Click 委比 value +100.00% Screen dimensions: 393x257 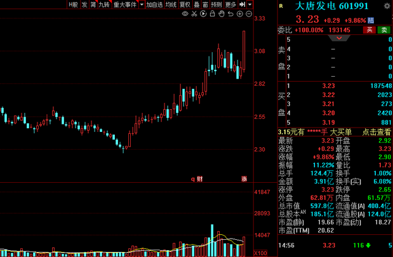(309, 30)
